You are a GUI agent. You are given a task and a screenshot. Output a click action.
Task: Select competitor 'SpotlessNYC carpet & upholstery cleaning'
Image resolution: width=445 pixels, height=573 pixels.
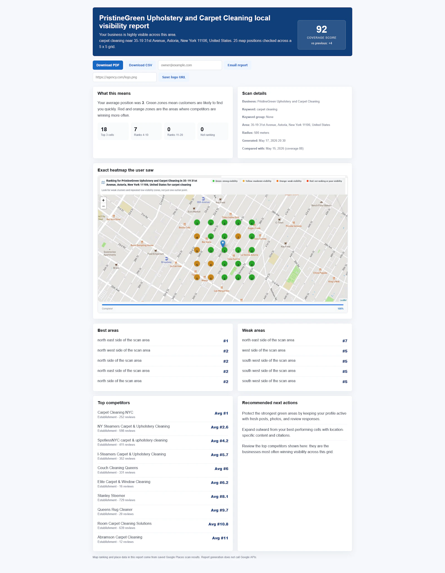coord(163,442)
